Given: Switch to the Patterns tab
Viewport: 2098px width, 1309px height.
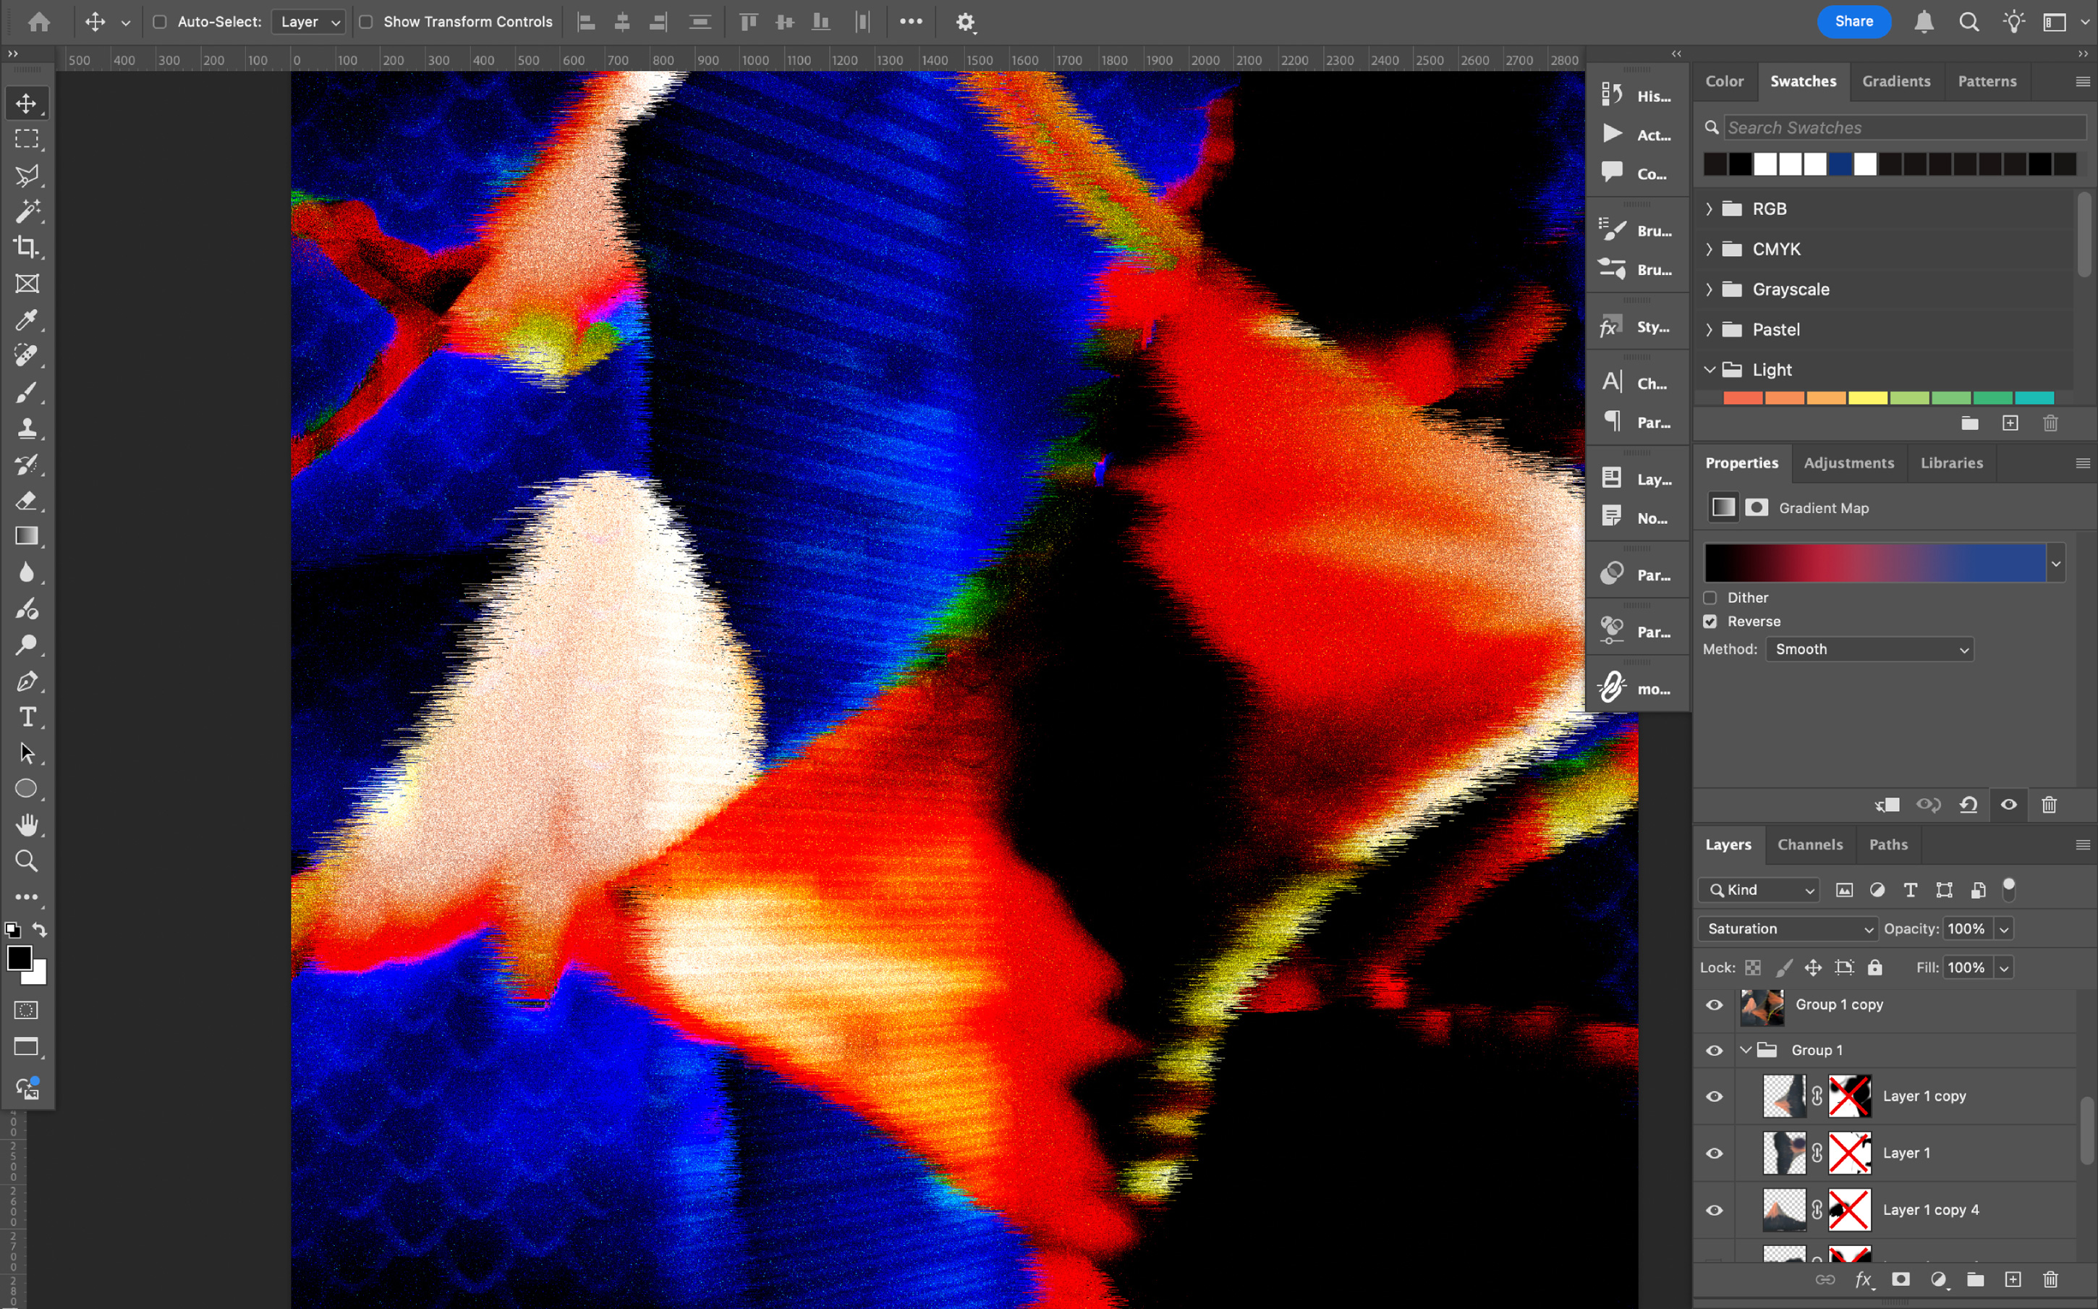Looking at the screenshot, I should (x=1987, y=81).
